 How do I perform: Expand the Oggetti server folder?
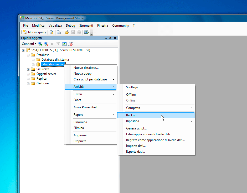click(28, 74)
